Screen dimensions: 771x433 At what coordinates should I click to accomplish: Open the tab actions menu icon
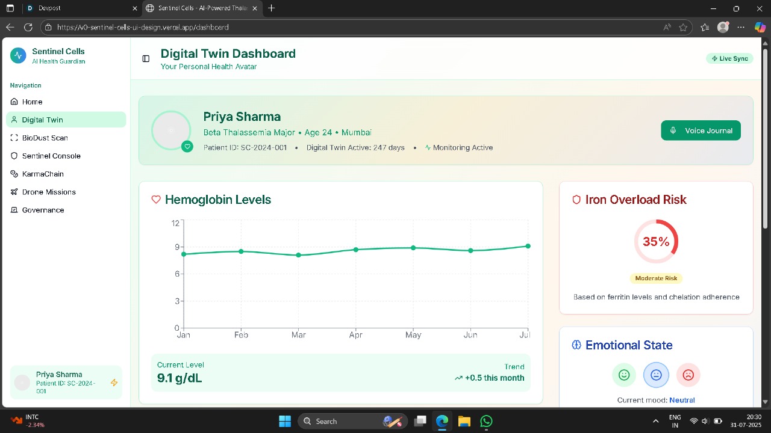[10, 8]
